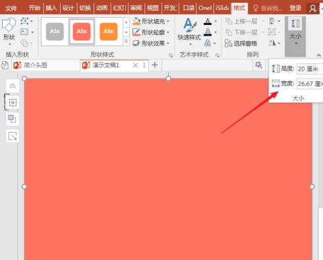Apply the orange Abc shape style
Screen dimensions: 323x260
pyautogui.click(x=109, y=32)
